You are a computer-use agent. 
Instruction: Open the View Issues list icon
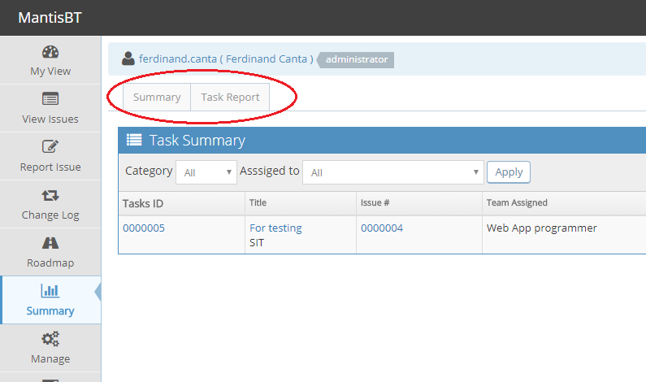(50, 99)
